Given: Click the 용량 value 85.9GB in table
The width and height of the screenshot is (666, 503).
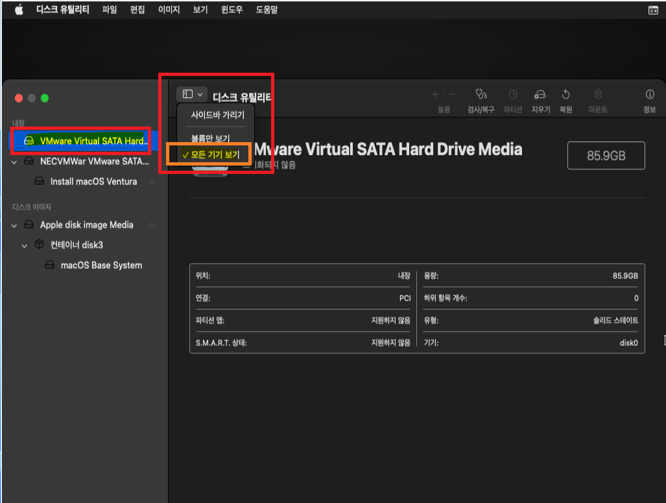Looking at the screenshot, I should click(x=625, y=276).
